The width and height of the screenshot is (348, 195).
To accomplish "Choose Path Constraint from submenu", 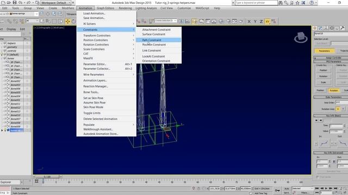I will point(159,40).
